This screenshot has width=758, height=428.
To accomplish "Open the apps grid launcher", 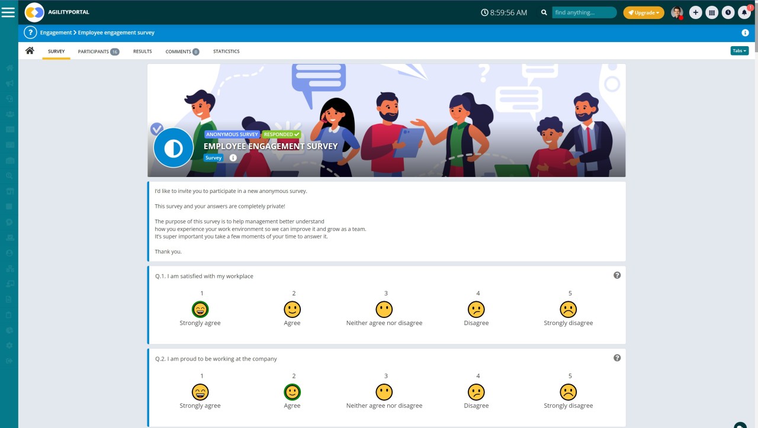I will pyautogui.click(x=712, y=12).
